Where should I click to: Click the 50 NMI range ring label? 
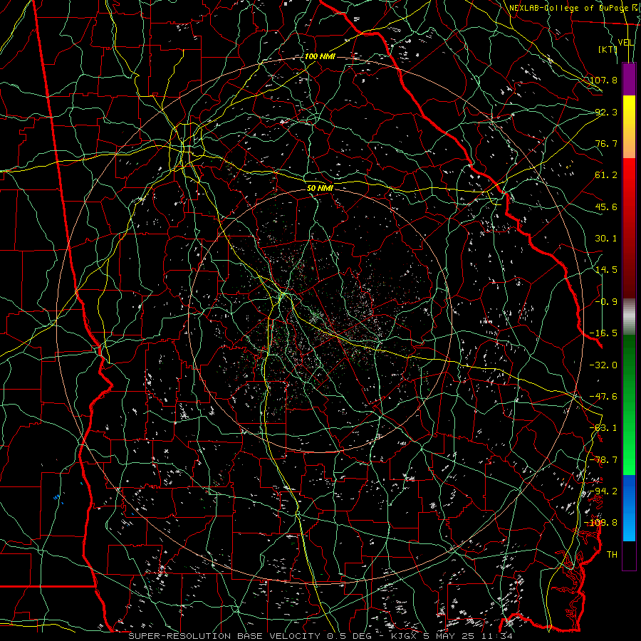point(320,188)
